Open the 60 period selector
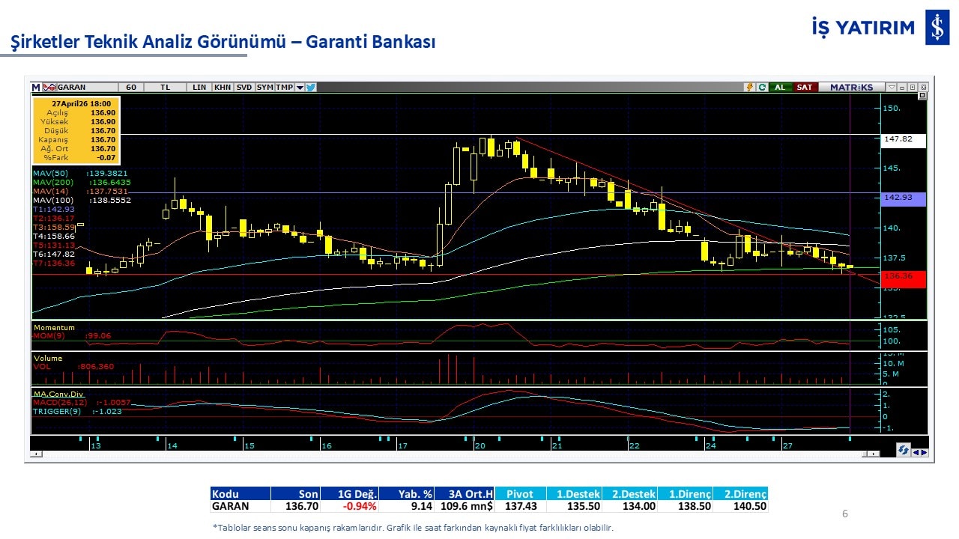The width and height of the screenshot is (959, 539). (131, 87)
